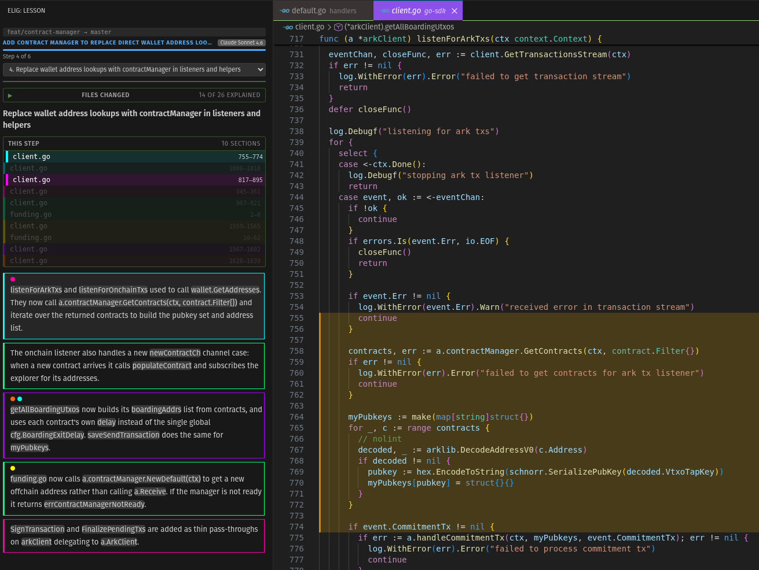Click the THIS STEP list header

(134, 143)
